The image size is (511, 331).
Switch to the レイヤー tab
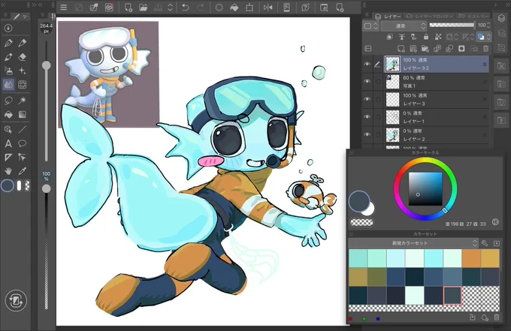click(389, 16)
